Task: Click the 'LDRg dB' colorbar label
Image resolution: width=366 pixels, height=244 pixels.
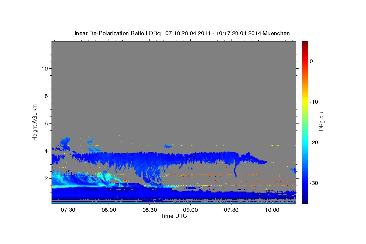Action: click(321, 122)
